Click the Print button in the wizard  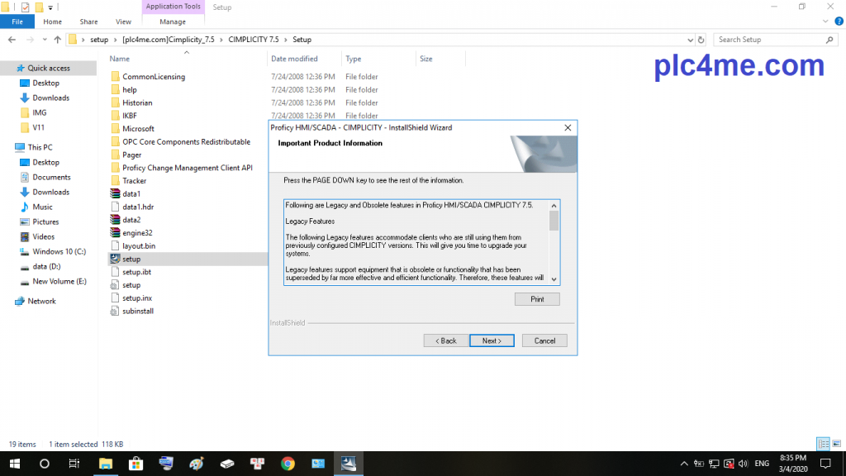point(537,299)
